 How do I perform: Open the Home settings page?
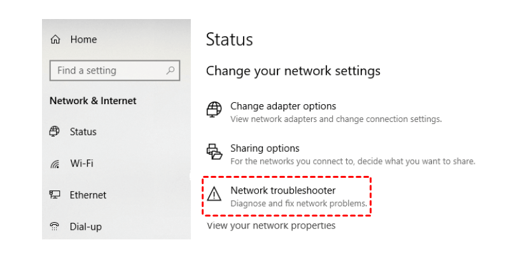click(83, 39)
